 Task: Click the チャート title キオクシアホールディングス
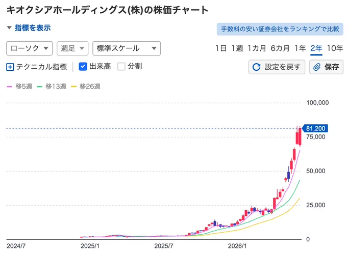click(67, 10)
